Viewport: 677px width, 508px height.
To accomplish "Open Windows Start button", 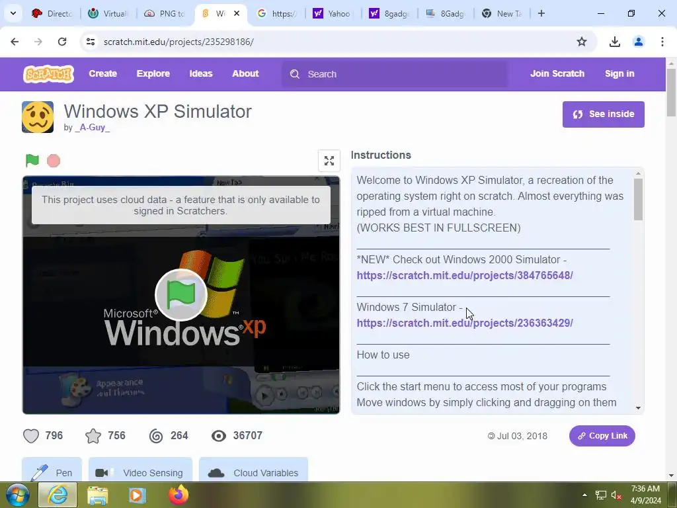I will (18, 495).
